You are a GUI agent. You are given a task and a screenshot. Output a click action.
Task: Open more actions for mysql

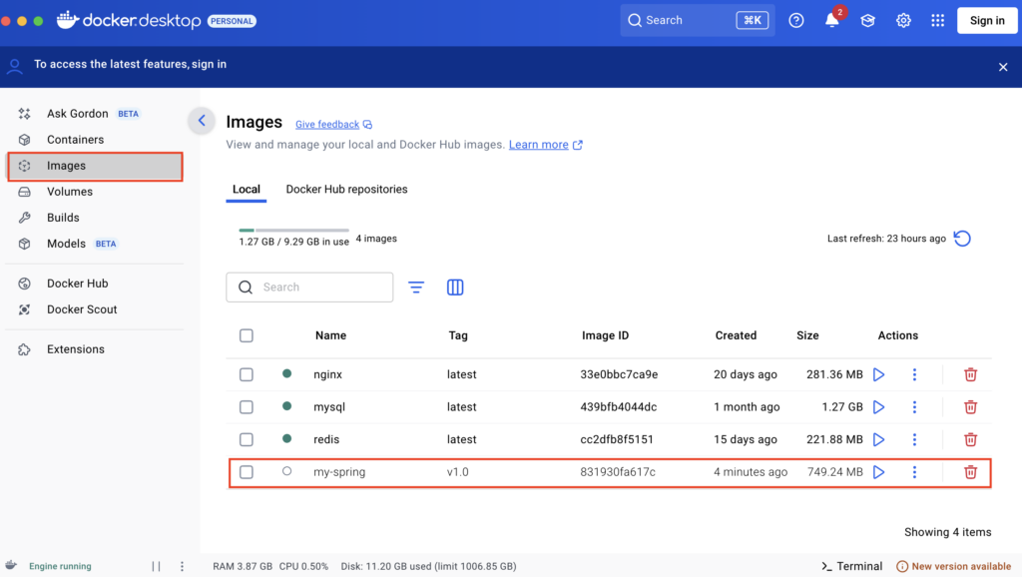tap(914, 407)
